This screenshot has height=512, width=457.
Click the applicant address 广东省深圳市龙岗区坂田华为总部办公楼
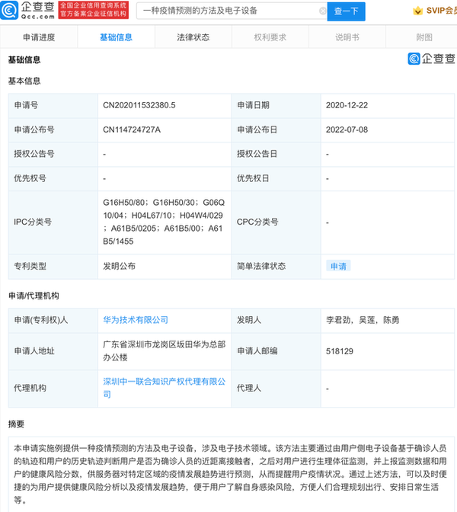click(165, 351)
